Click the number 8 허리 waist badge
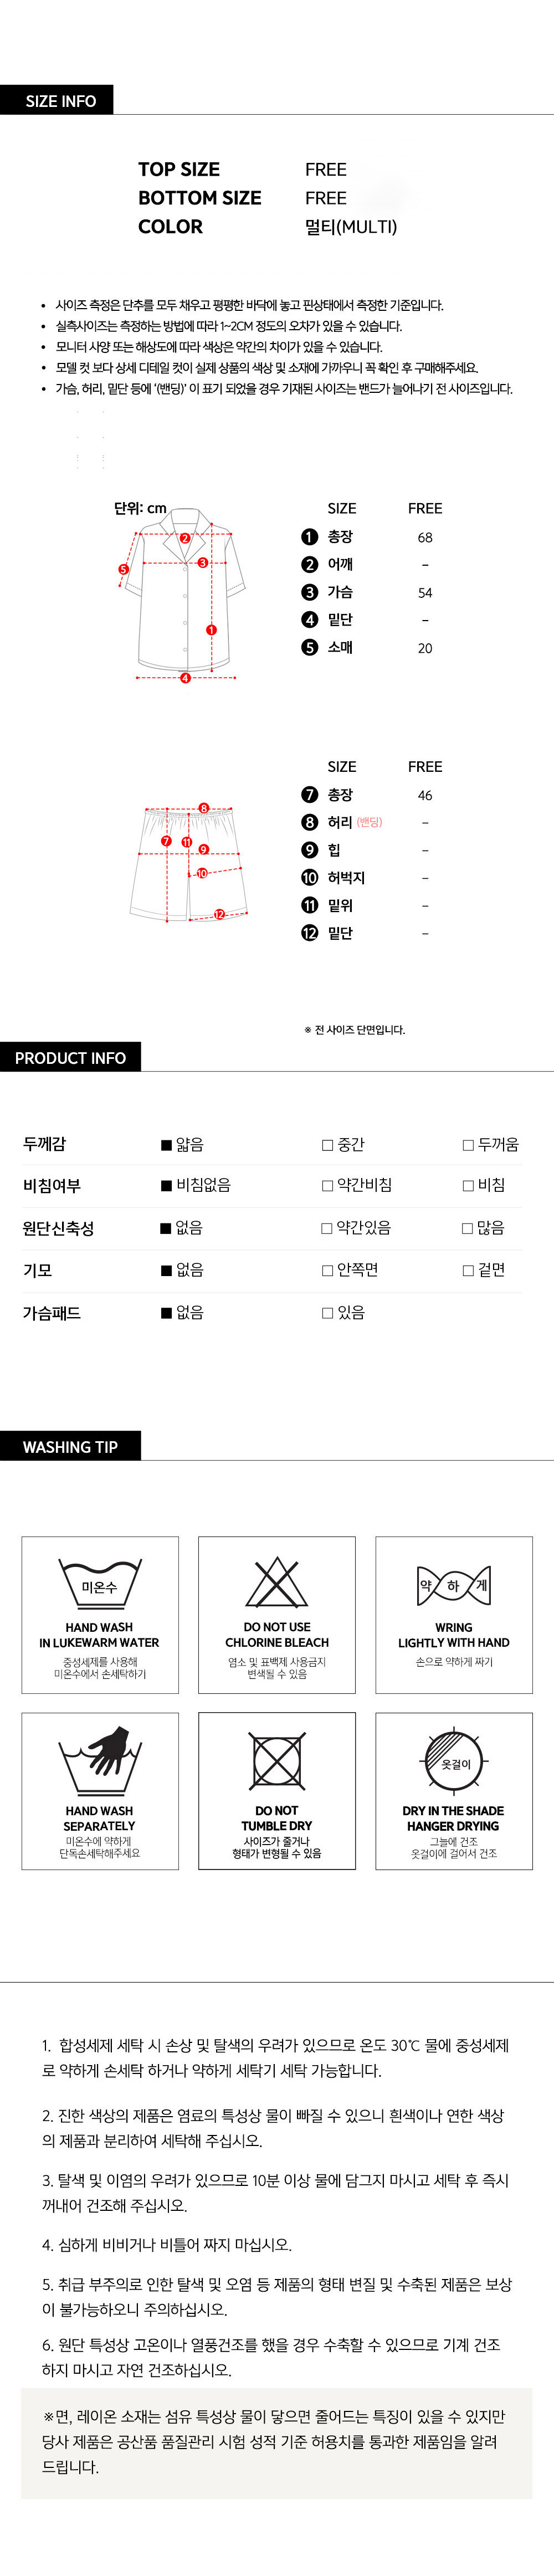 tap(310, 822)
